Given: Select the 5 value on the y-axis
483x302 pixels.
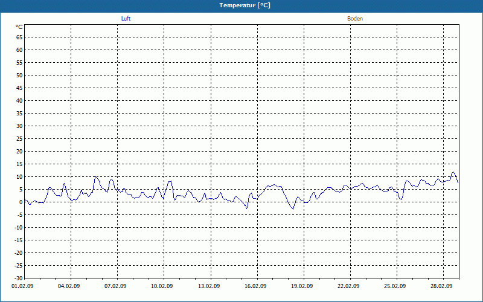Looking at the screenshot, I should tap(21, 190).
